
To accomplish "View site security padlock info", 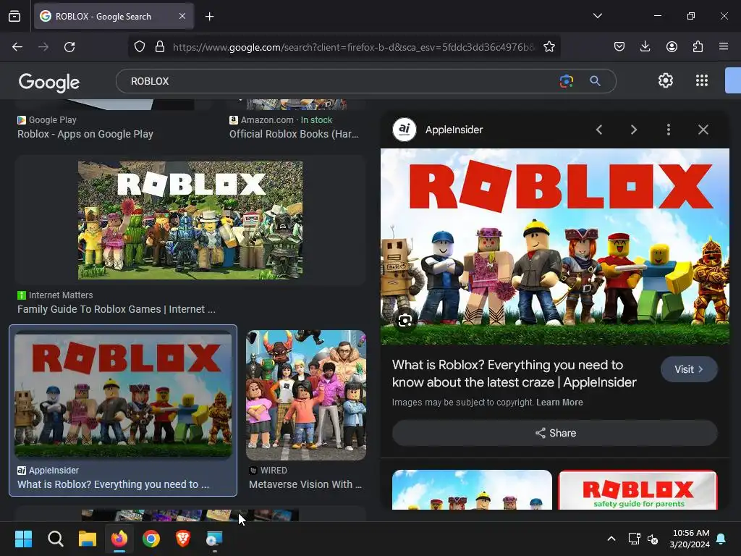I will [160, 47].
